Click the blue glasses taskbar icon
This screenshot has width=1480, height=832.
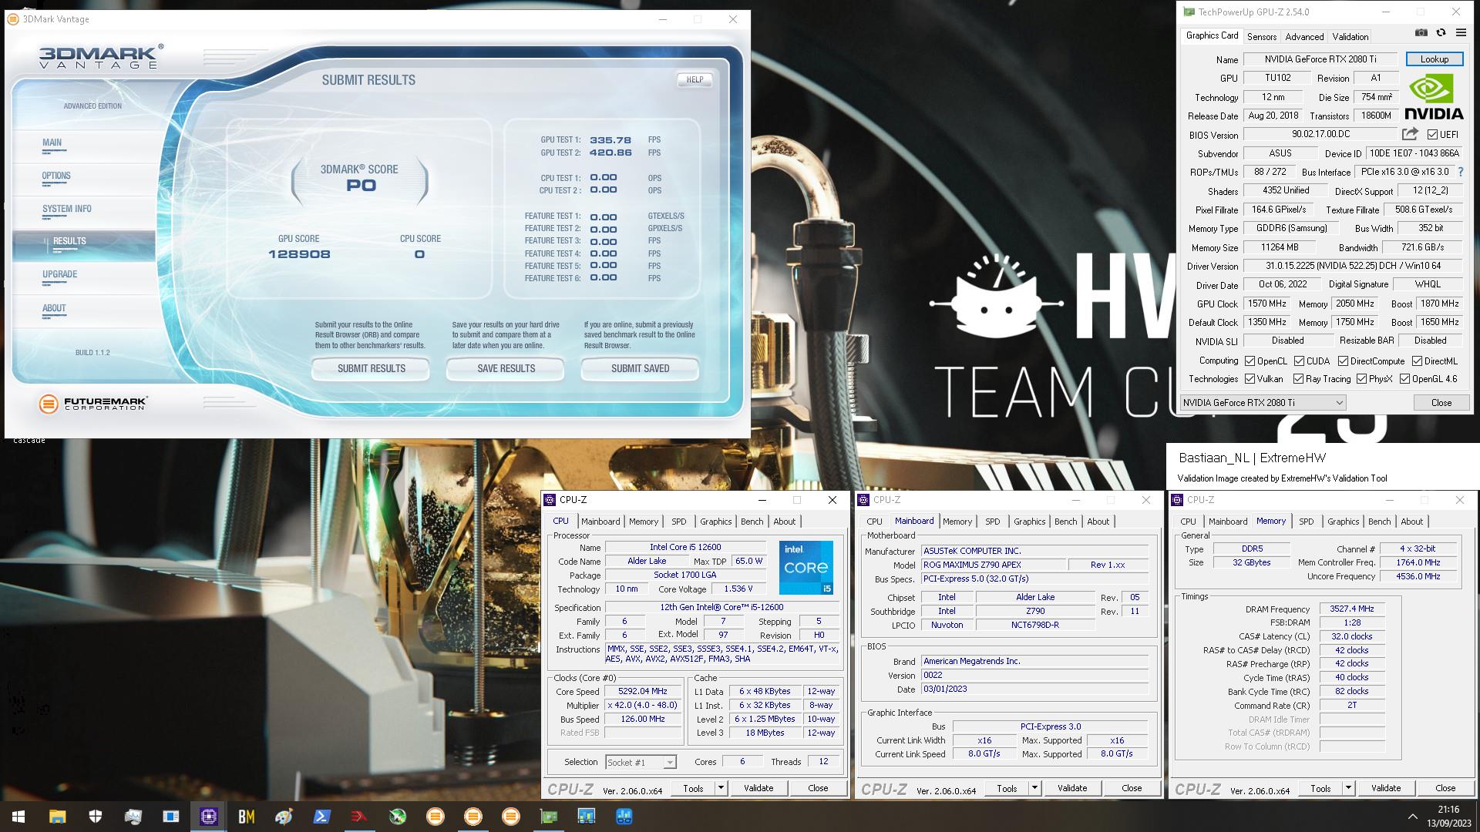click(624, 817)
